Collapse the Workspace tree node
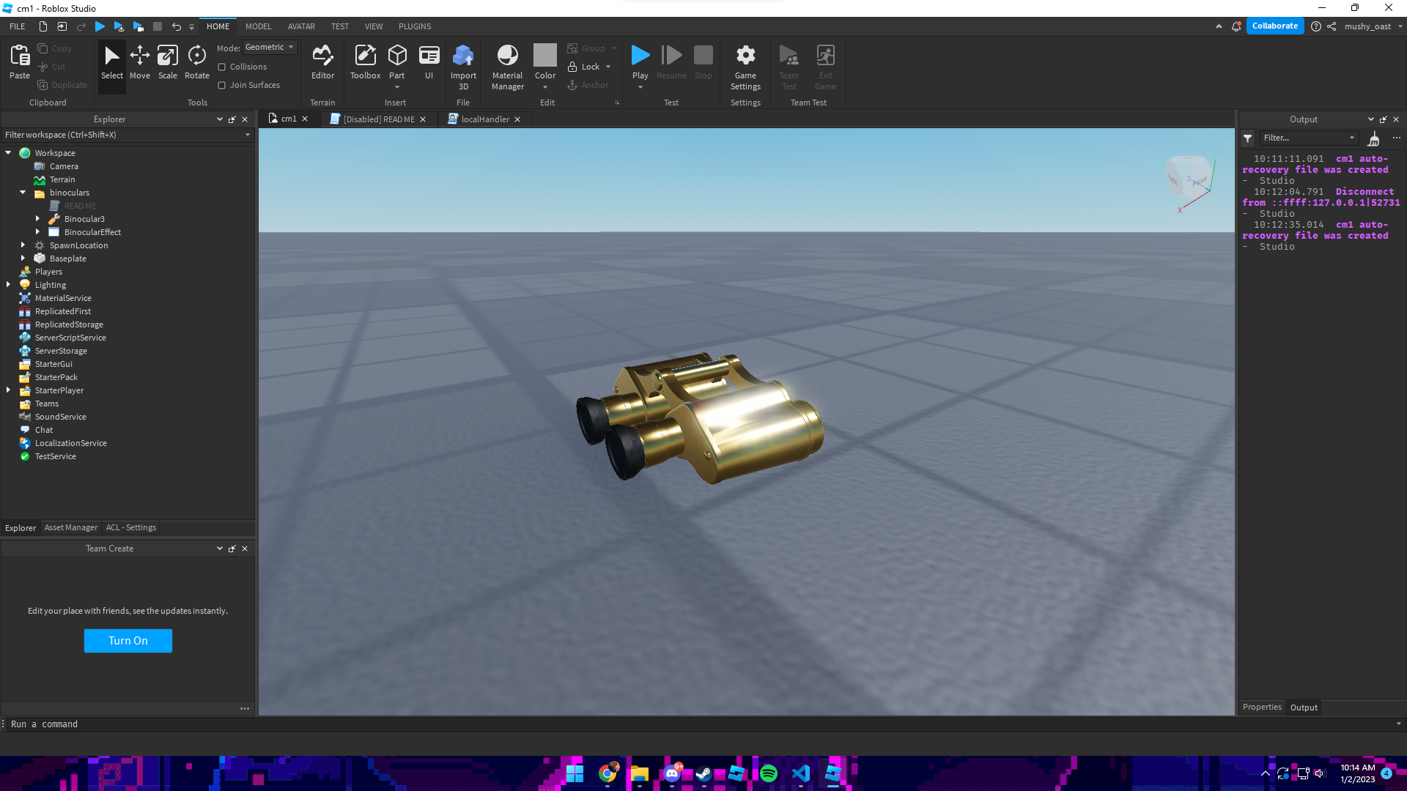Viewport: 1407px width, 791px height. [9, 153]
